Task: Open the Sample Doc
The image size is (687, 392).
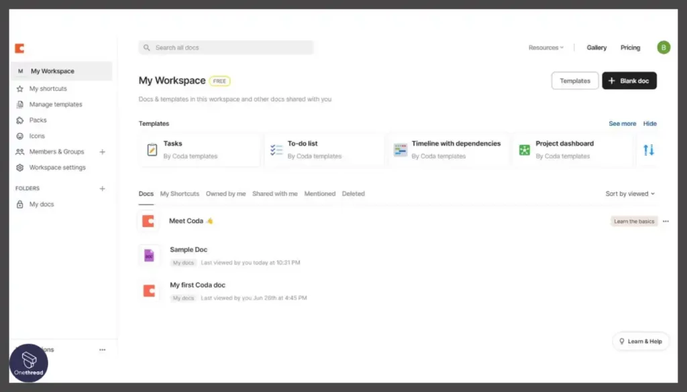Action: click(x=189, y=249)
